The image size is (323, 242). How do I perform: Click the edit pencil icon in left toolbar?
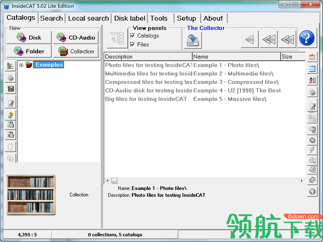(x=11, y=103)
